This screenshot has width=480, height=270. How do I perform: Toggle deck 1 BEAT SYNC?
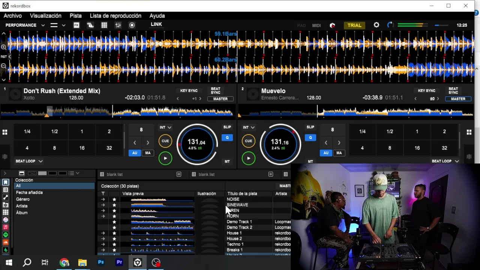216,91
